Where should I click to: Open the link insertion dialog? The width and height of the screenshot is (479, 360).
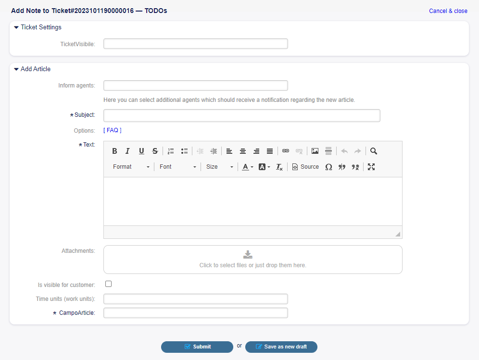click(x=286, y=151)
